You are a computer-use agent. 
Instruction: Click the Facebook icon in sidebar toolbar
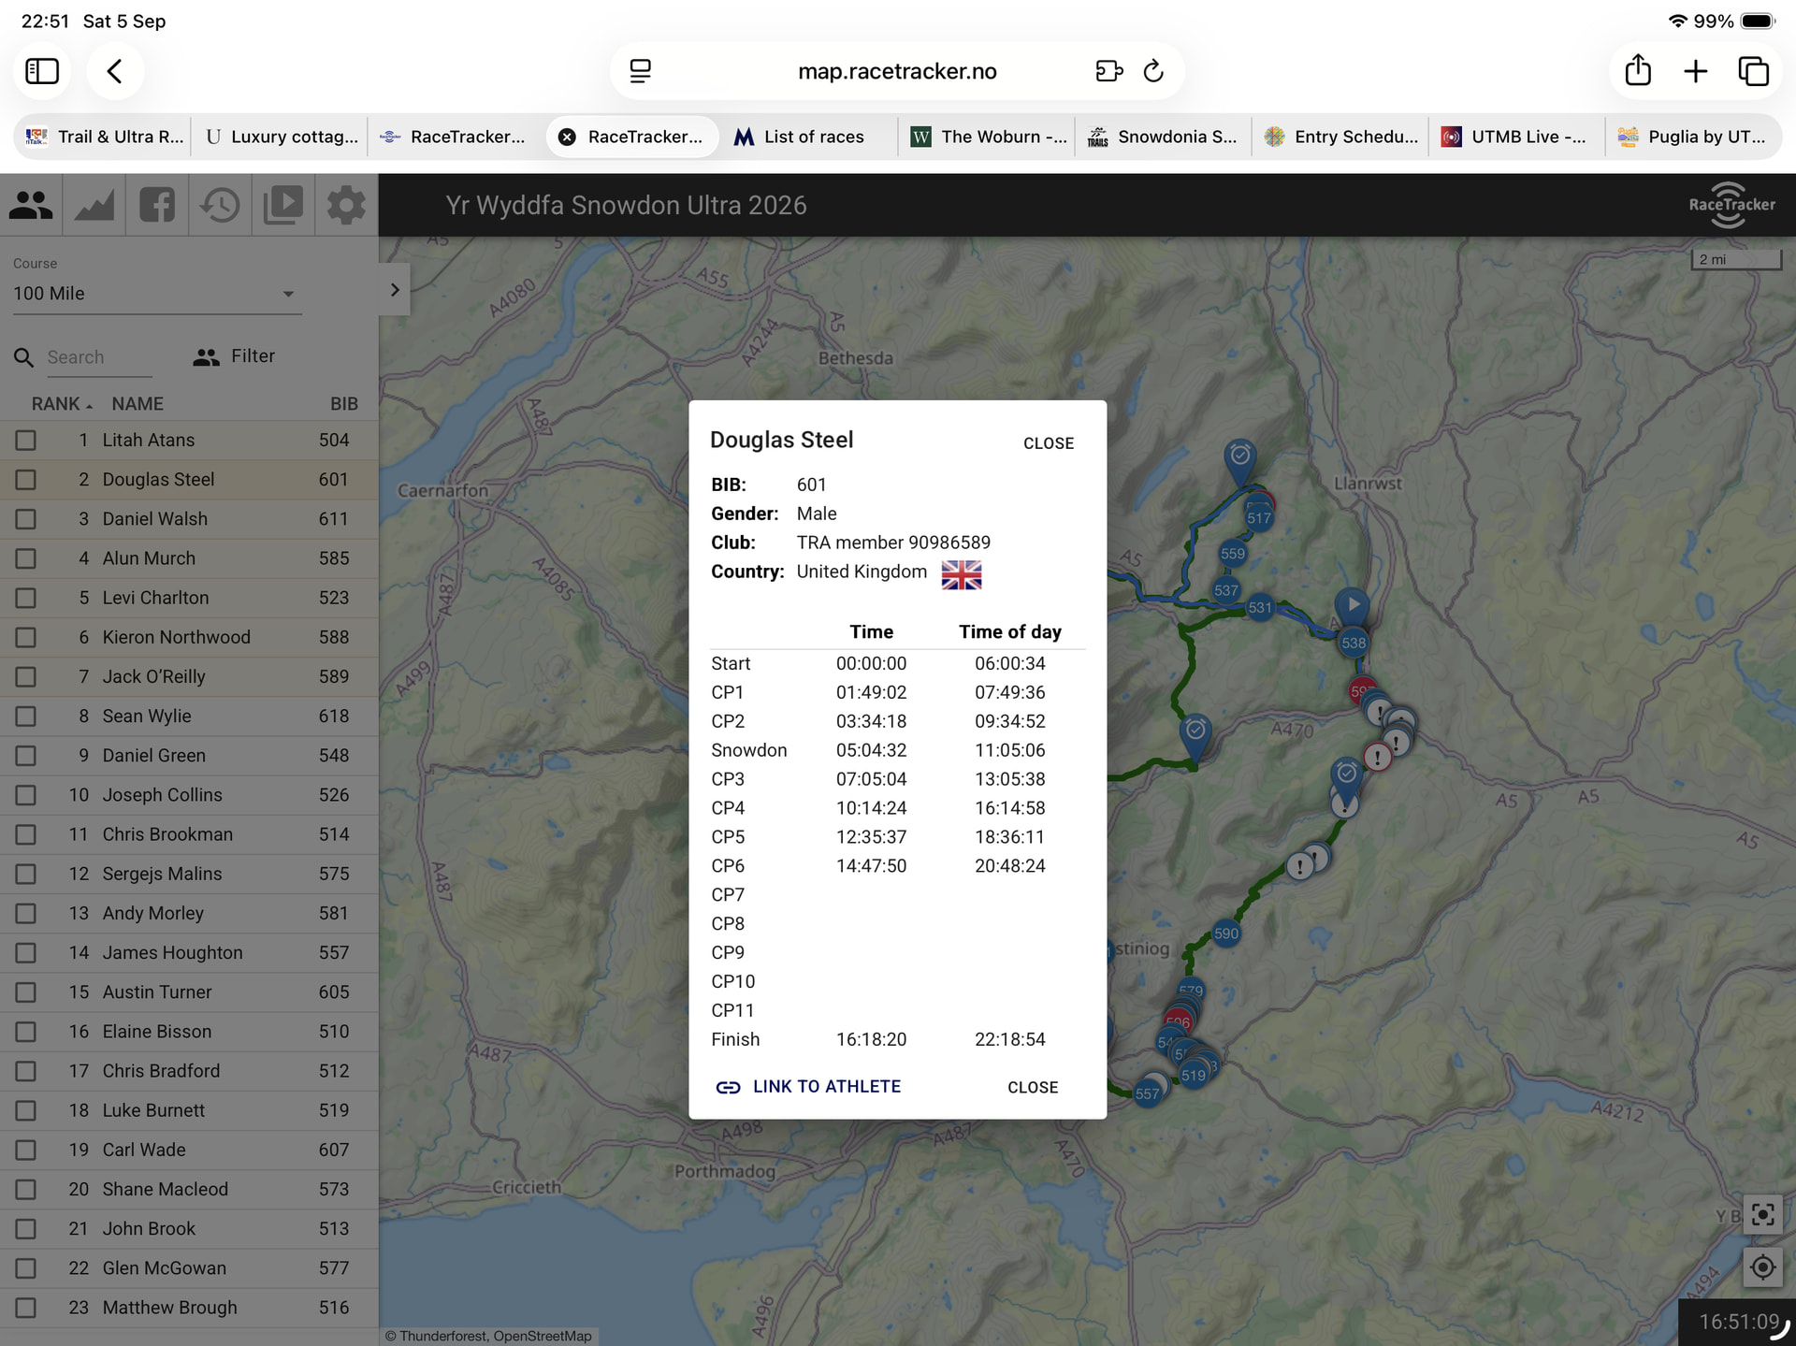click(157, 205)
